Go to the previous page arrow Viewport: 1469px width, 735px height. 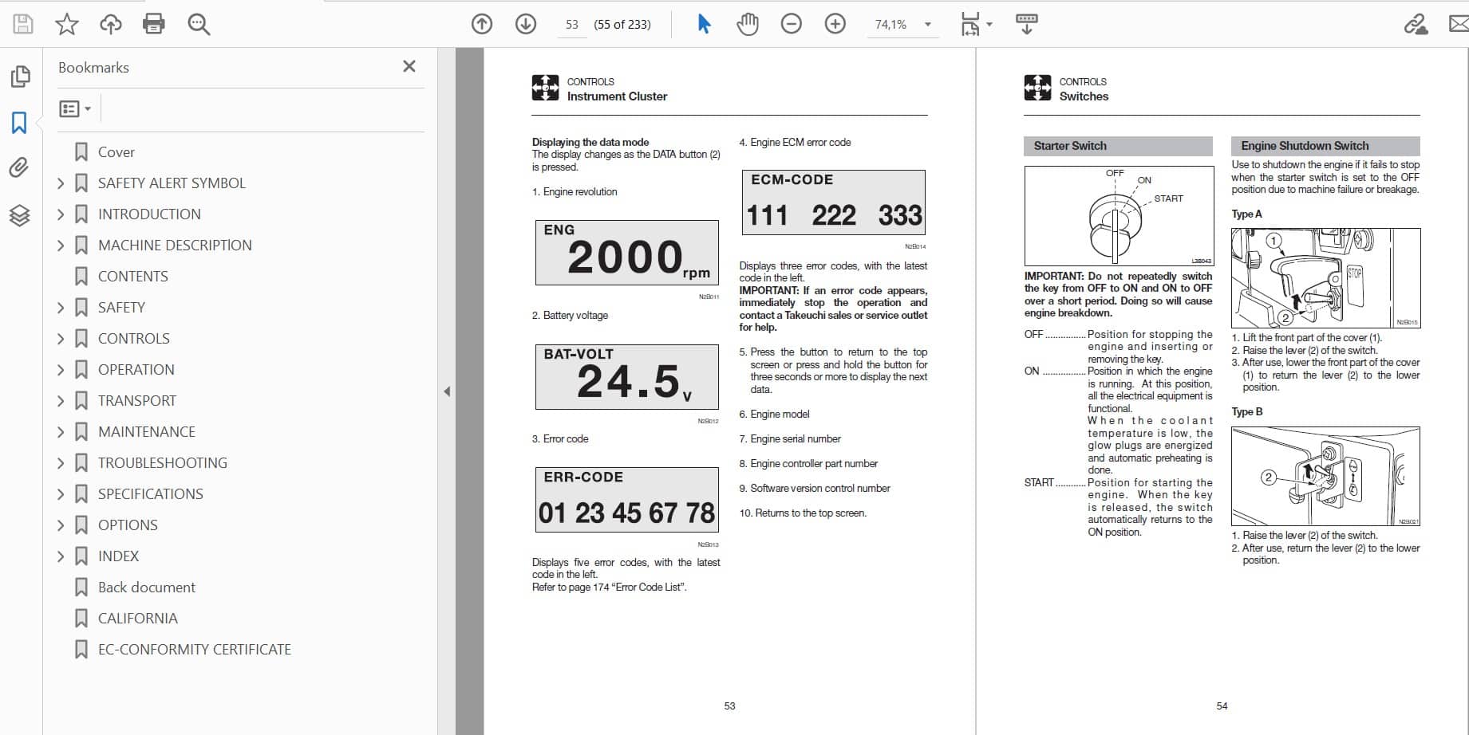coord(482,24)
